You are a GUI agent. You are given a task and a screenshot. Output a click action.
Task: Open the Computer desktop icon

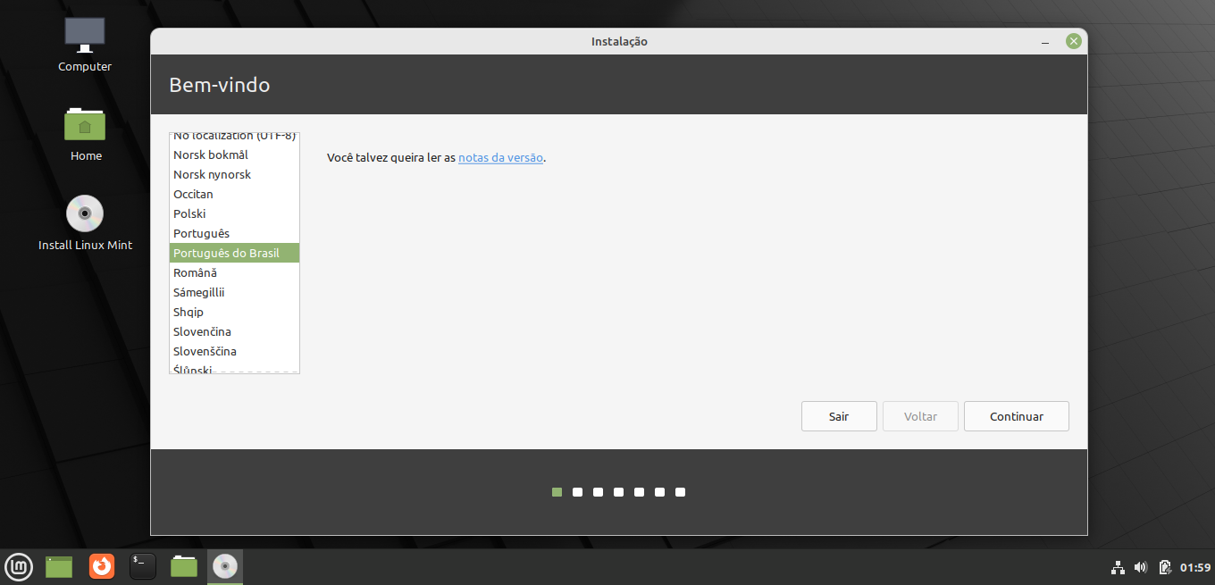[85, 36]
